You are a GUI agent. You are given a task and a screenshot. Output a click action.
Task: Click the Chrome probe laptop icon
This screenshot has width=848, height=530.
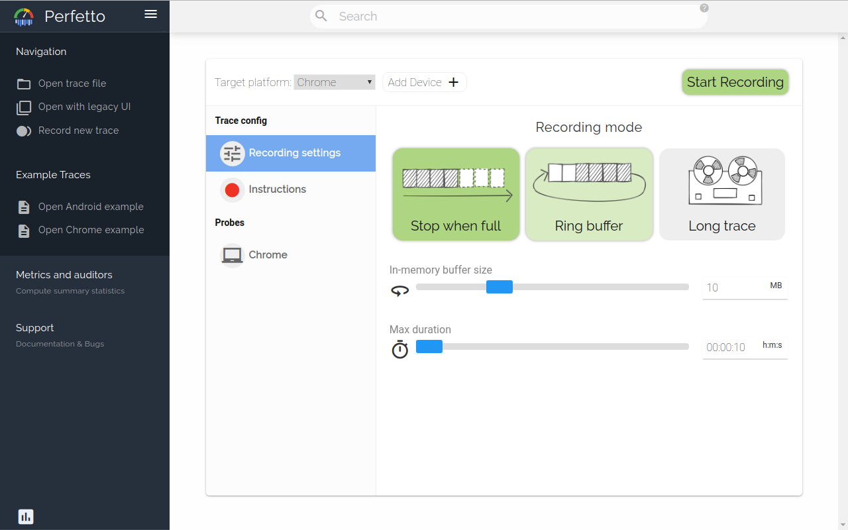pyautogui.click(x=232, y=254)
